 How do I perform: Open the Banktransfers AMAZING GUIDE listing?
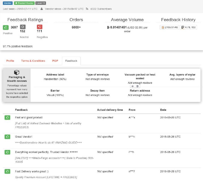49,143
